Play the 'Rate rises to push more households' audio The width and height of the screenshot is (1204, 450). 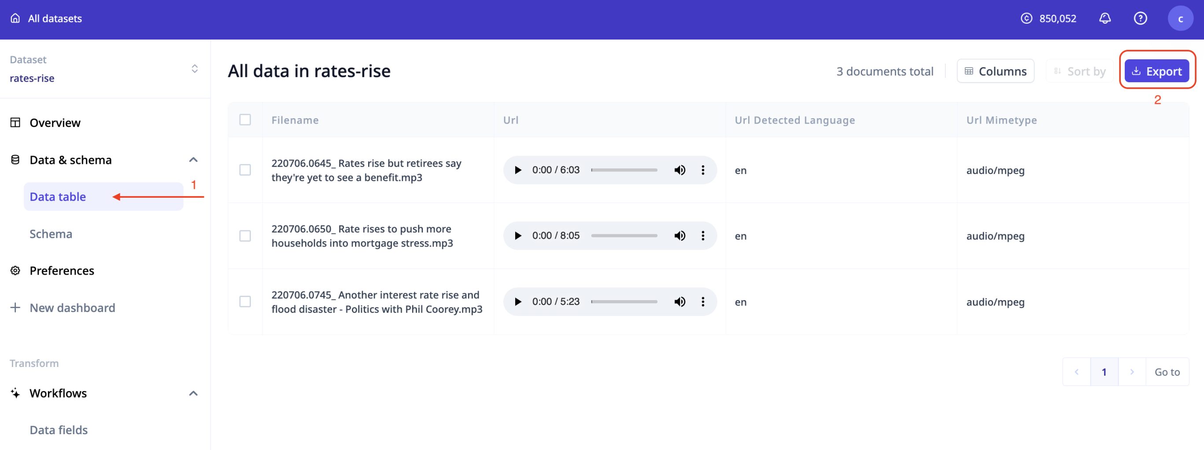(x=518, y=236)
